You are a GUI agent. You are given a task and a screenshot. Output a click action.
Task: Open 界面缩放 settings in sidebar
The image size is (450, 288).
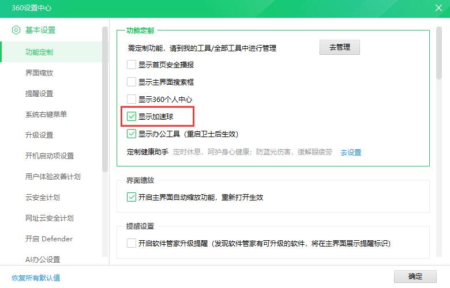[x=39, y=73]
